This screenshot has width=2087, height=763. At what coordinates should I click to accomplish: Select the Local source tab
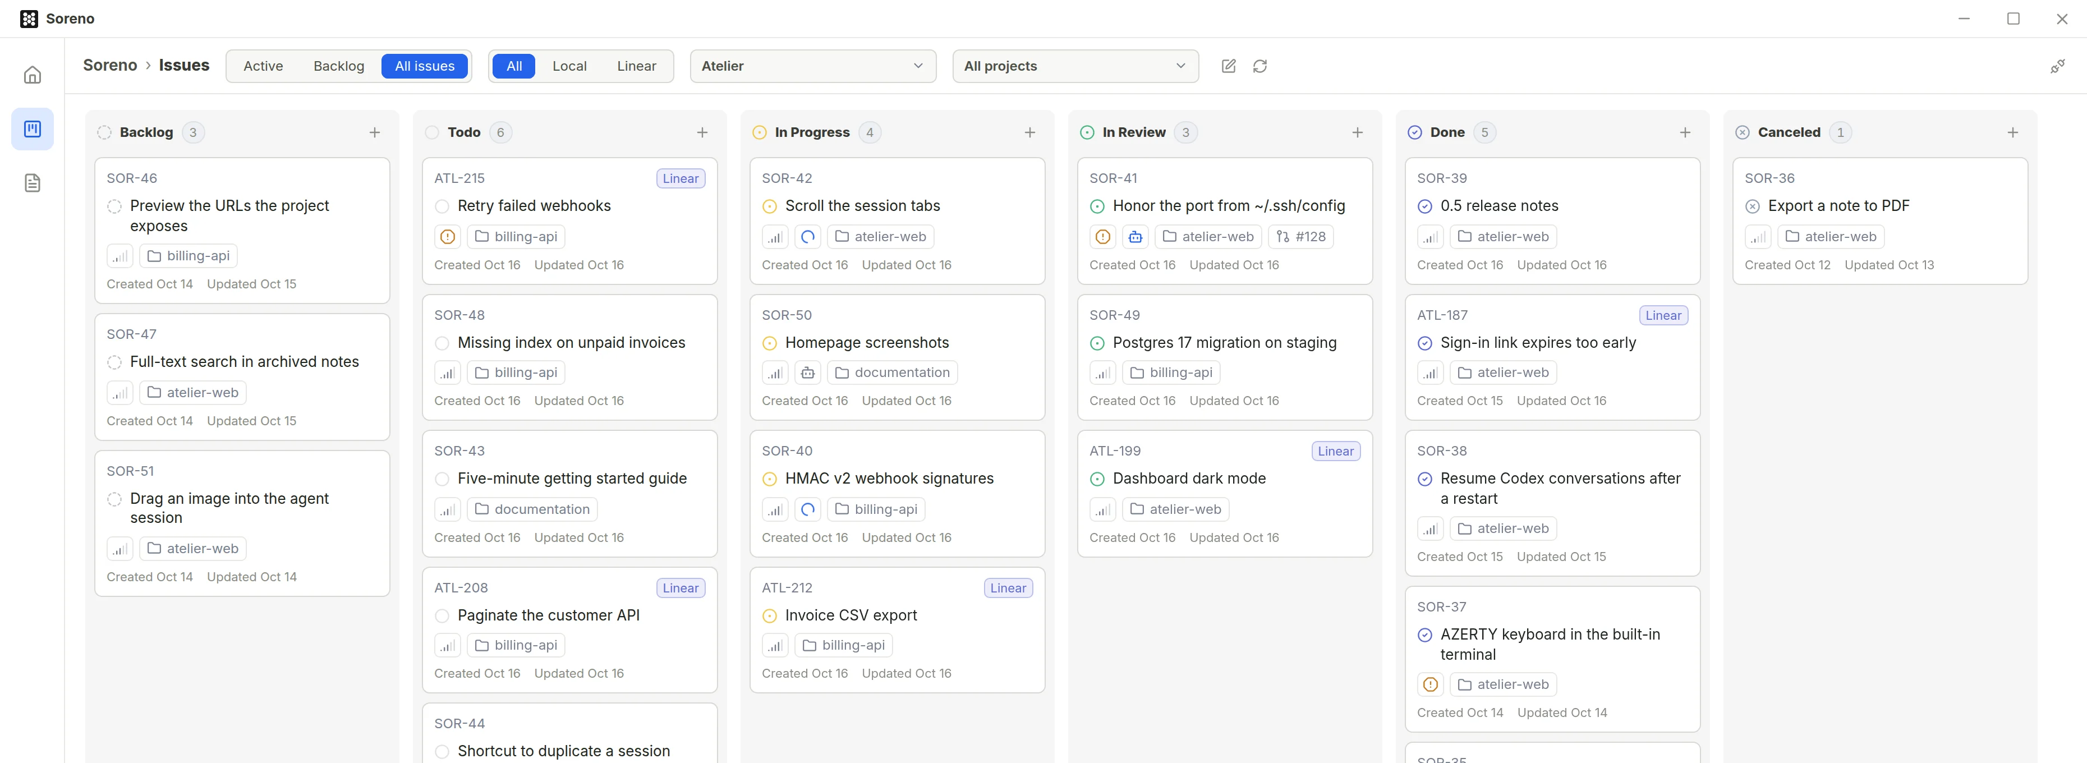(x=569, y=66)
